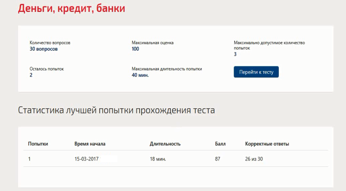Viewport: 346px width, 191px height.
Task: Click the "Корректные ответы" column header
Action: click(267, 144)
